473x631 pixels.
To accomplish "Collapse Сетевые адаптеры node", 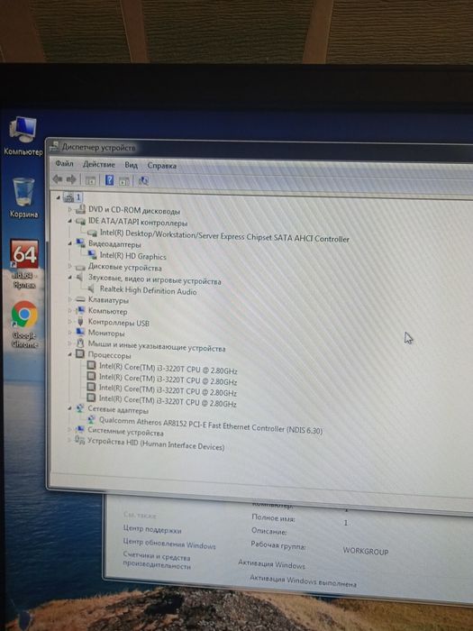I will click(x=70, y=408).
